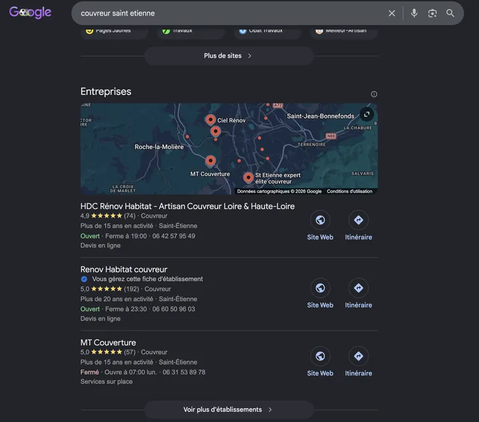479x422 pixels.
Task: Click the verified badge on Renov Habitat couvreur
Action: [84, 279]
